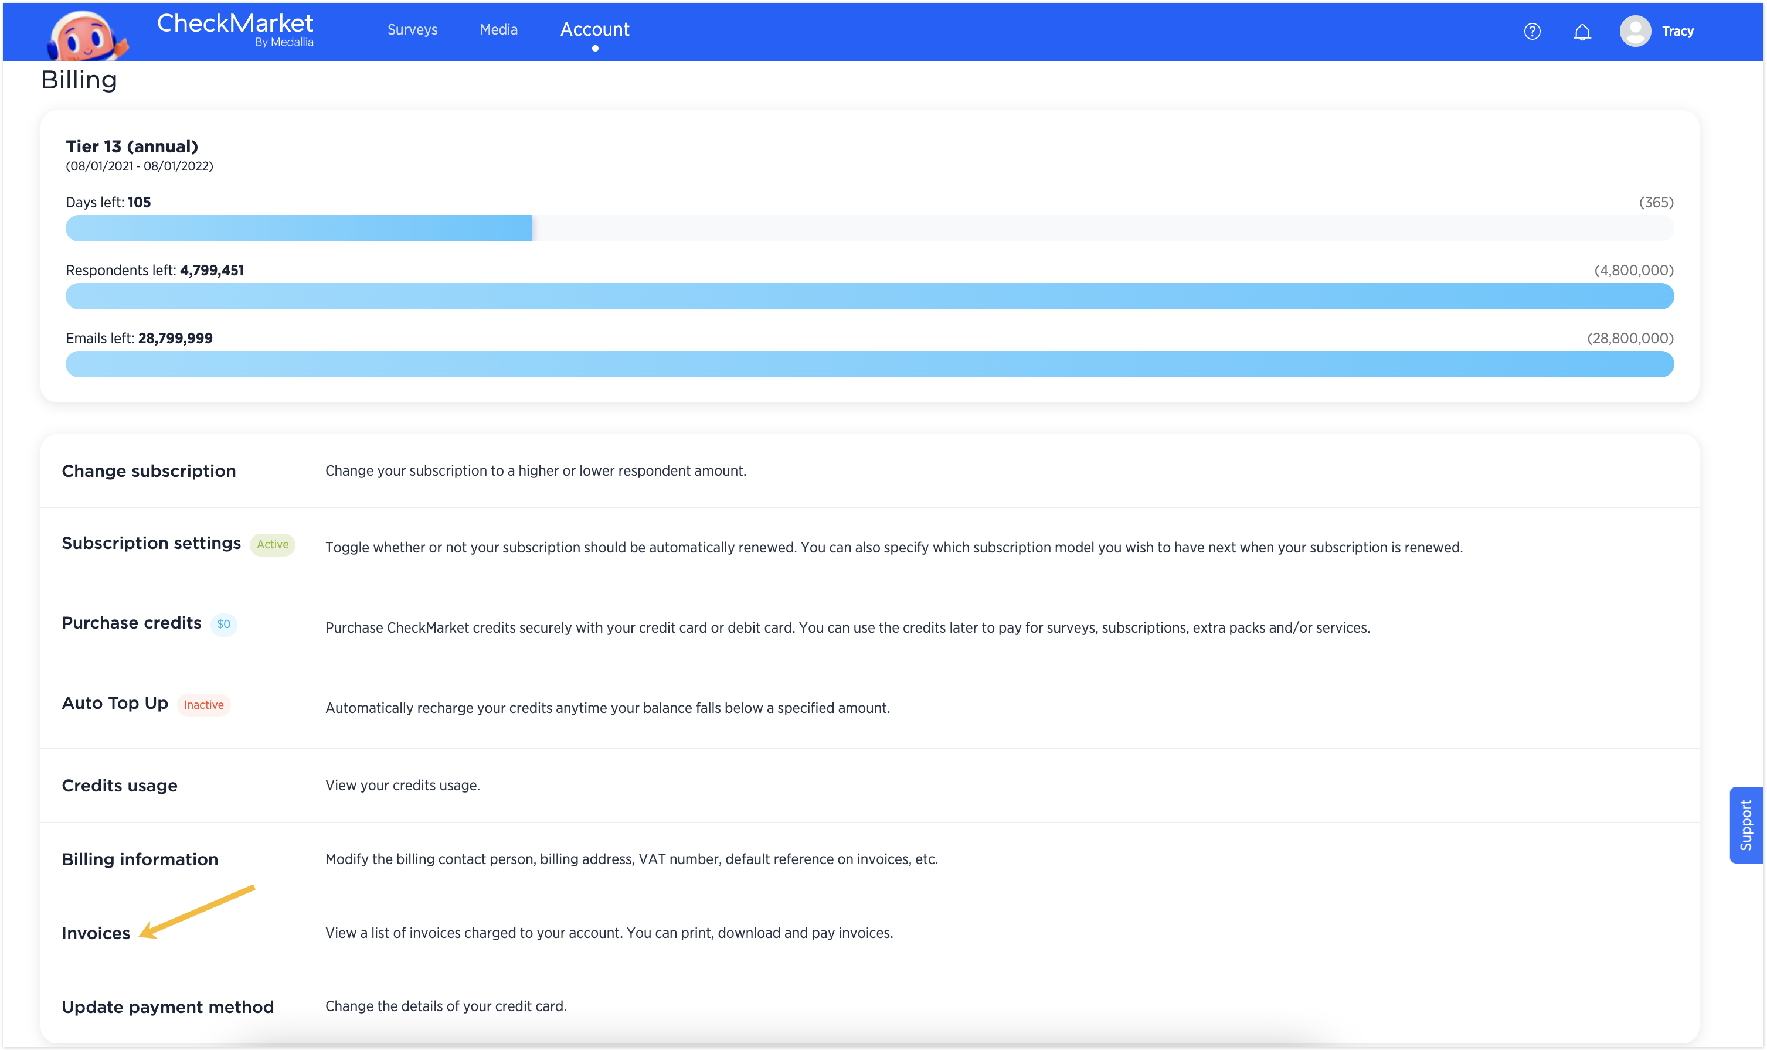
Task: Click the 'View your credits usage.' description
Action: (402, 786)
